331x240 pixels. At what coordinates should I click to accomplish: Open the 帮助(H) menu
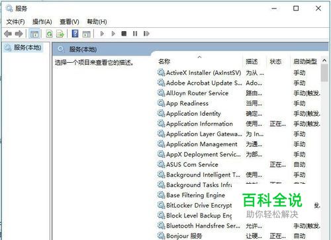point(97,22)
